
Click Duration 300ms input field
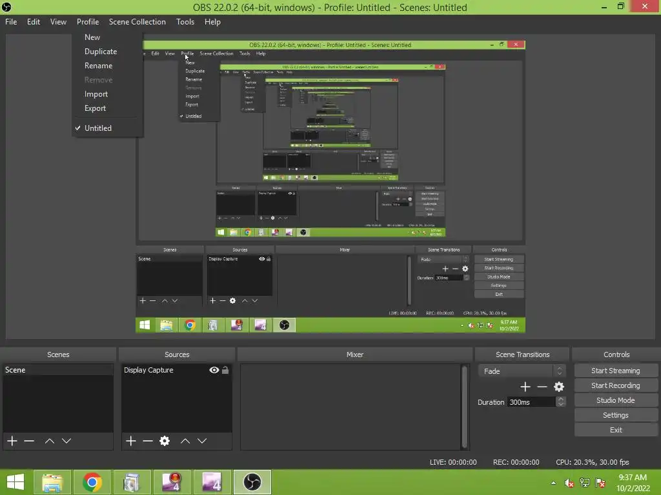click(531, 402)
